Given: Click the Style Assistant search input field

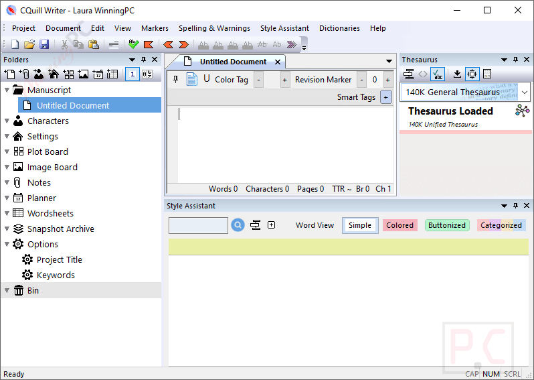Looking at the screenshot, I should tap(198, 225).
